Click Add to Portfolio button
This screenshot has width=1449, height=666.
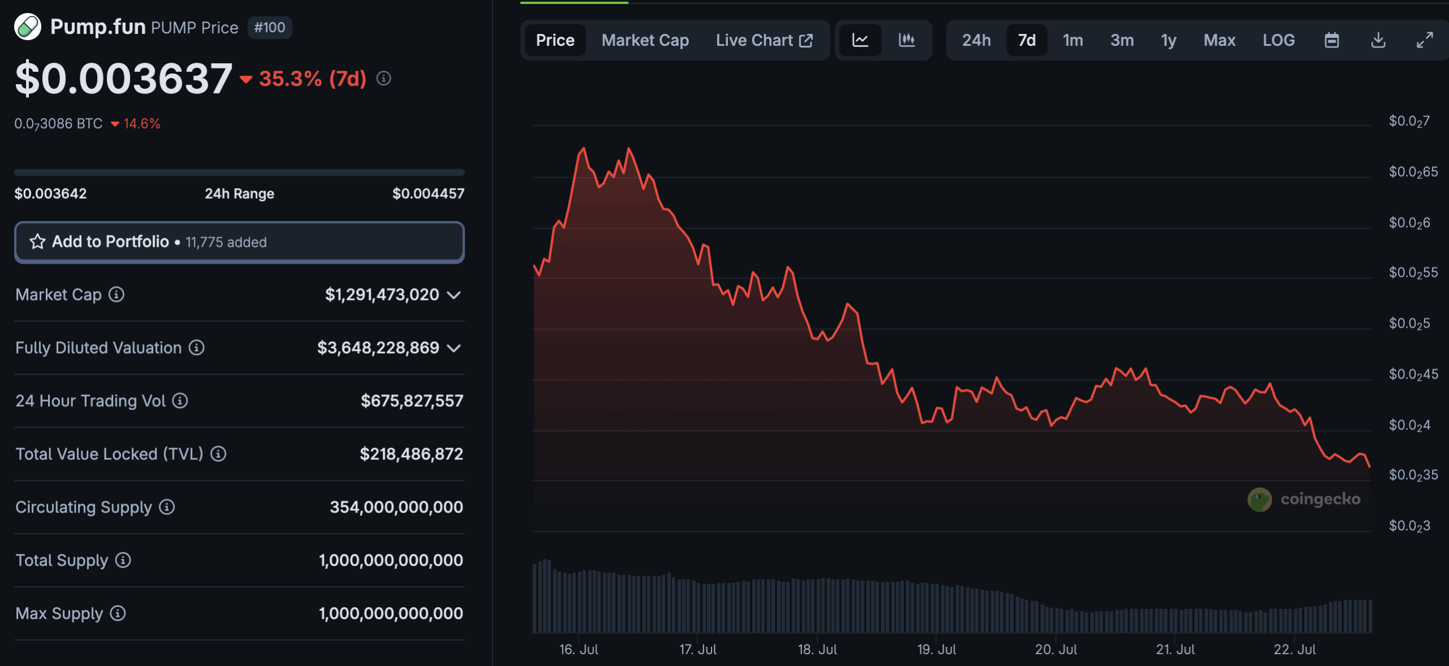point(239,242)
